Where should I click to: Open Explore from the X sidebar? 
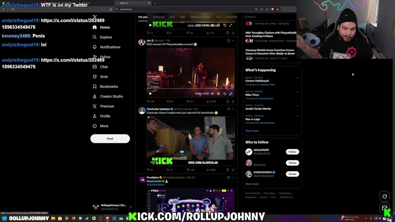click(102, 37)
